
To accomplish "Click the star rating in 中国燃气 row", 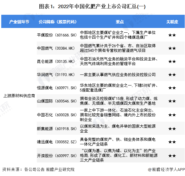I will 172,48.
